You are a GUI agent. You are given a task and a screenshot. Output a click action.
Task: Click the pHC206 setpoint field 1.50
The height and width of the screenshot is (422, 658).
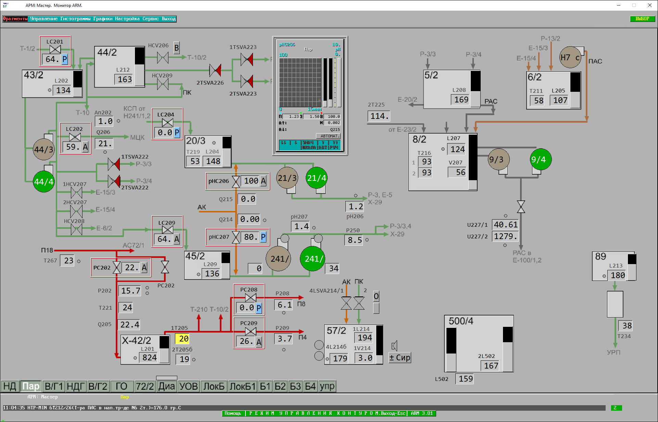tap(312, 116)
